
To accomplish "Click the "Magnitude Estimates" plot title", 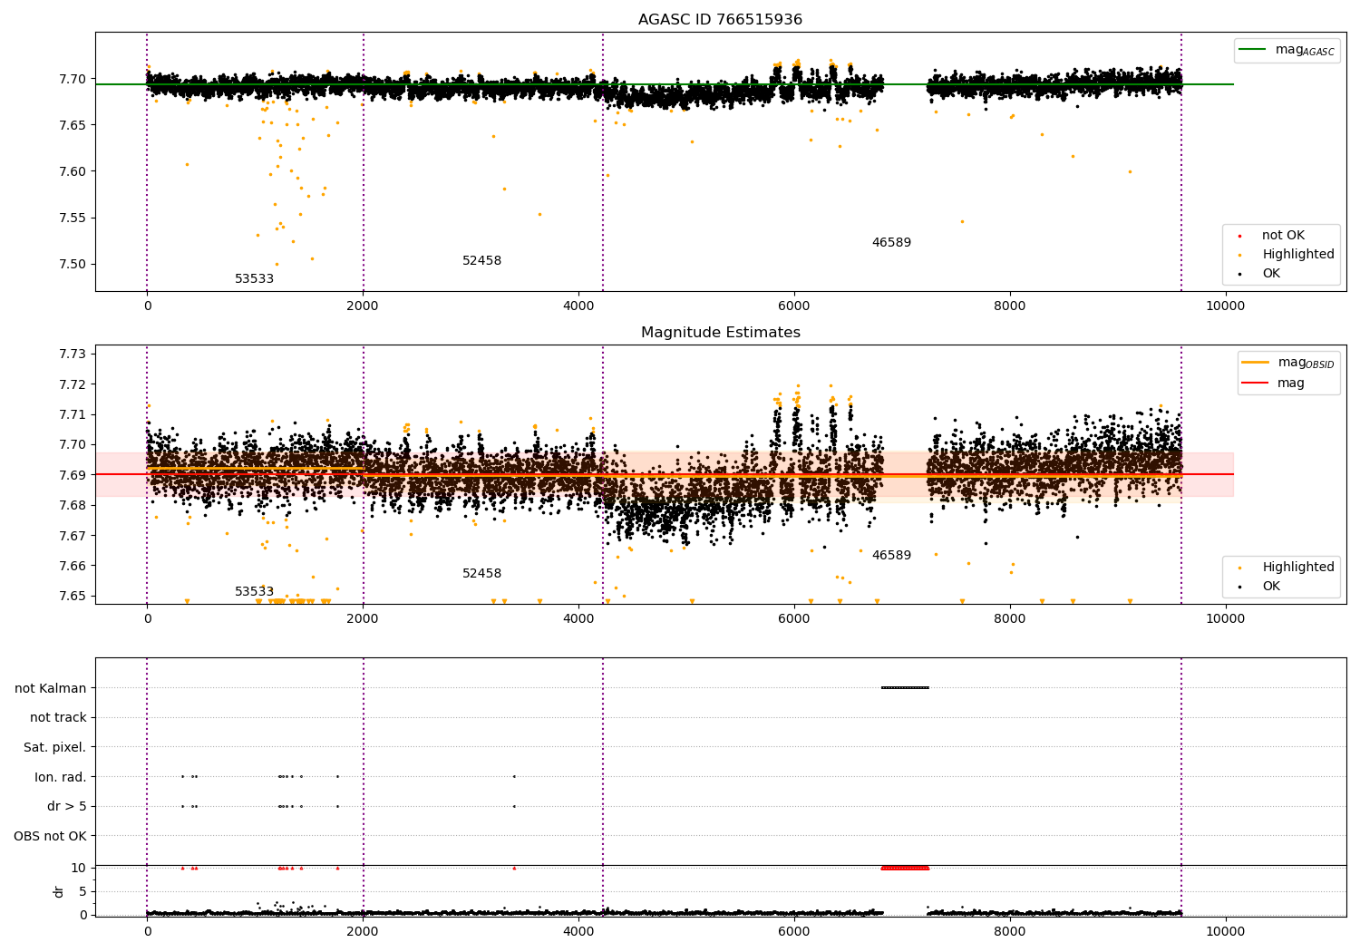I will [720, 333].
